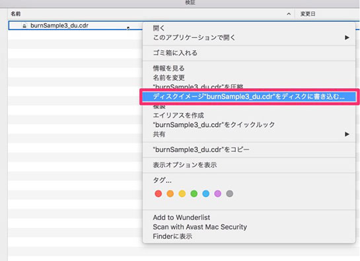This screenshot has width=360, height=261.
Task: Quick Look burnSample3_du.cdr via menu entry
Action: [249, 125]
